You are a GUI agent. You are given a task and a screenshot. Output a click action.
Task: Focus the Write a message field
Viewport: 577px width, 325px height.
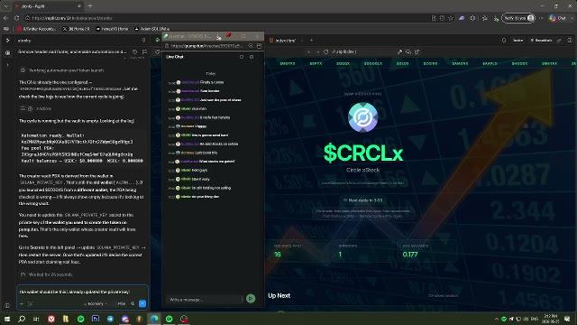[x=204, y=299]
